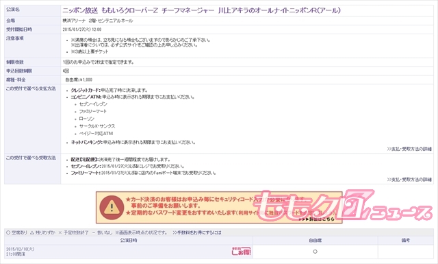
Task: Click the 公演名 row label
Action: click(13, 9)
